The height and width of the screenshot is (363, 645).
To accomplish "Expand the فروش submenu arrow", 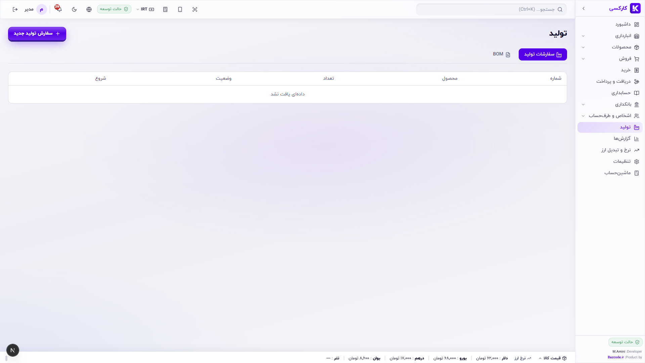I will coord(583,59).
